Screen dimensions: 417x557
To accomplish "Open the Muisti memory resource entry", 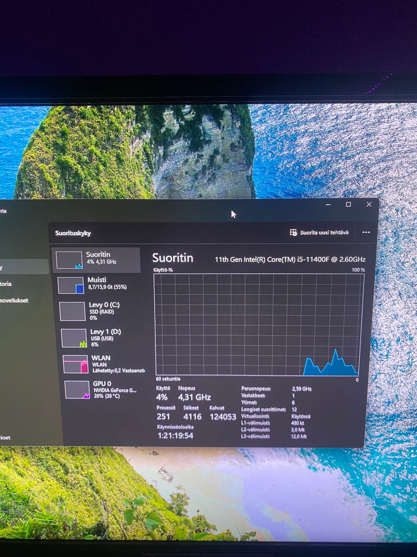I will click(x=98, y=285).
